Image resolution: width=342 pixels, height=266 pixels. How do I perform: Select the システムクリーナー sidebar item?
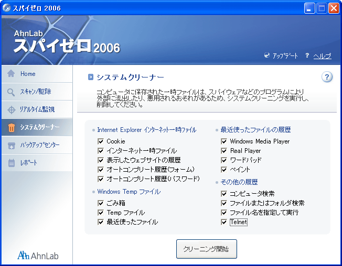[x=37, y=127]
